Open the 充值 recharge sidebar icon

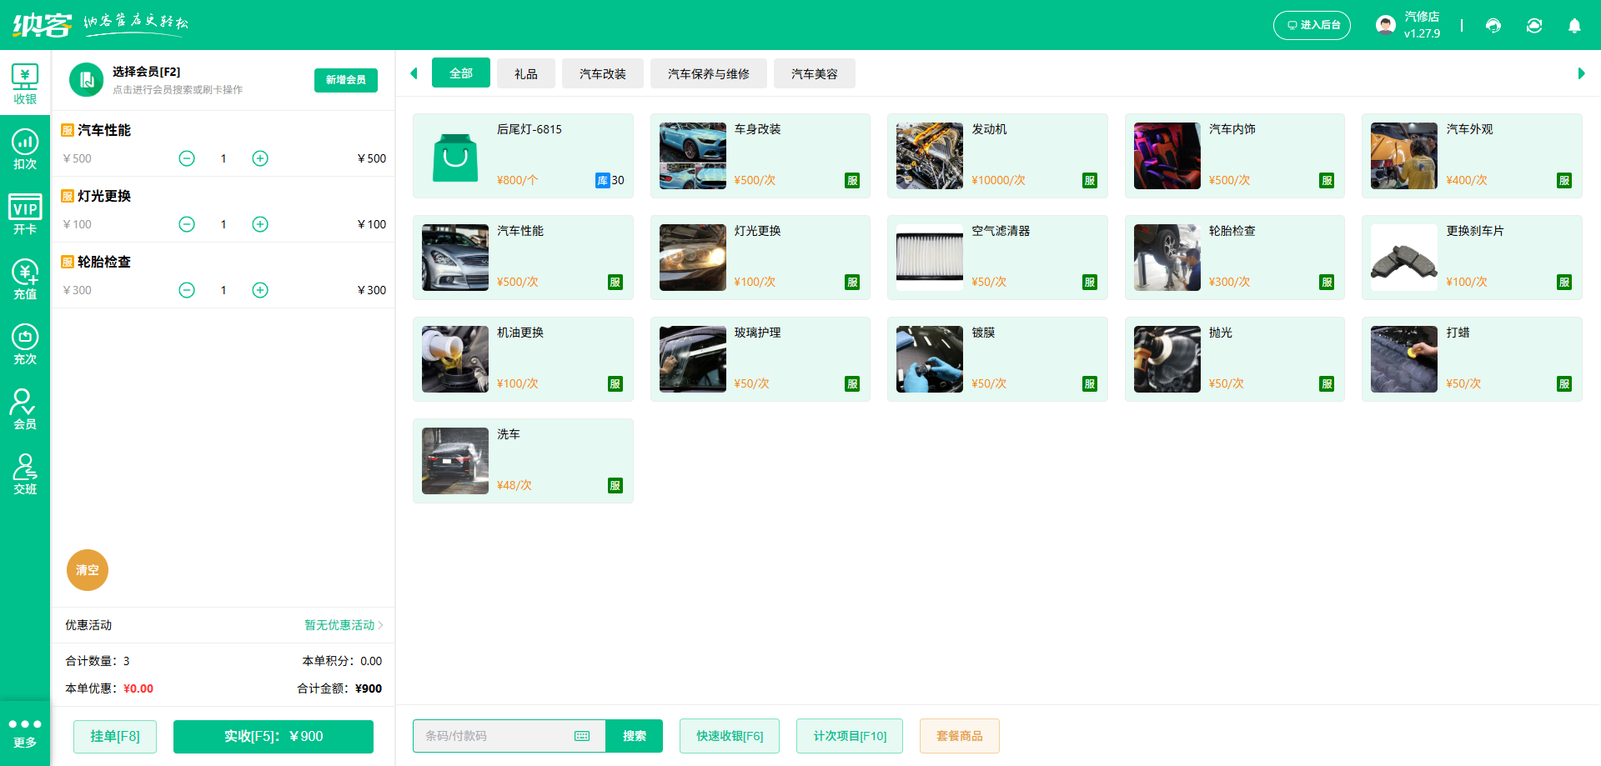click(x=25, y=279)
